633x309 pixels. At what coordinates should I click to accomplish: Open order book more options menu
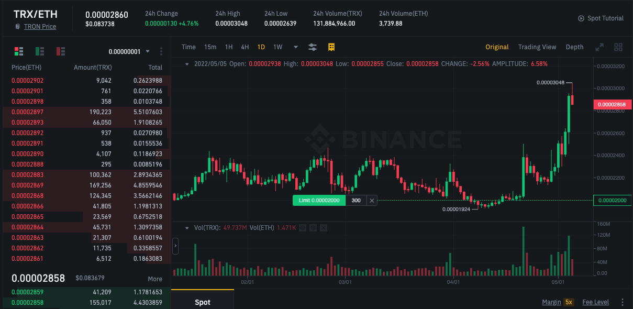(x=161, y=51)
